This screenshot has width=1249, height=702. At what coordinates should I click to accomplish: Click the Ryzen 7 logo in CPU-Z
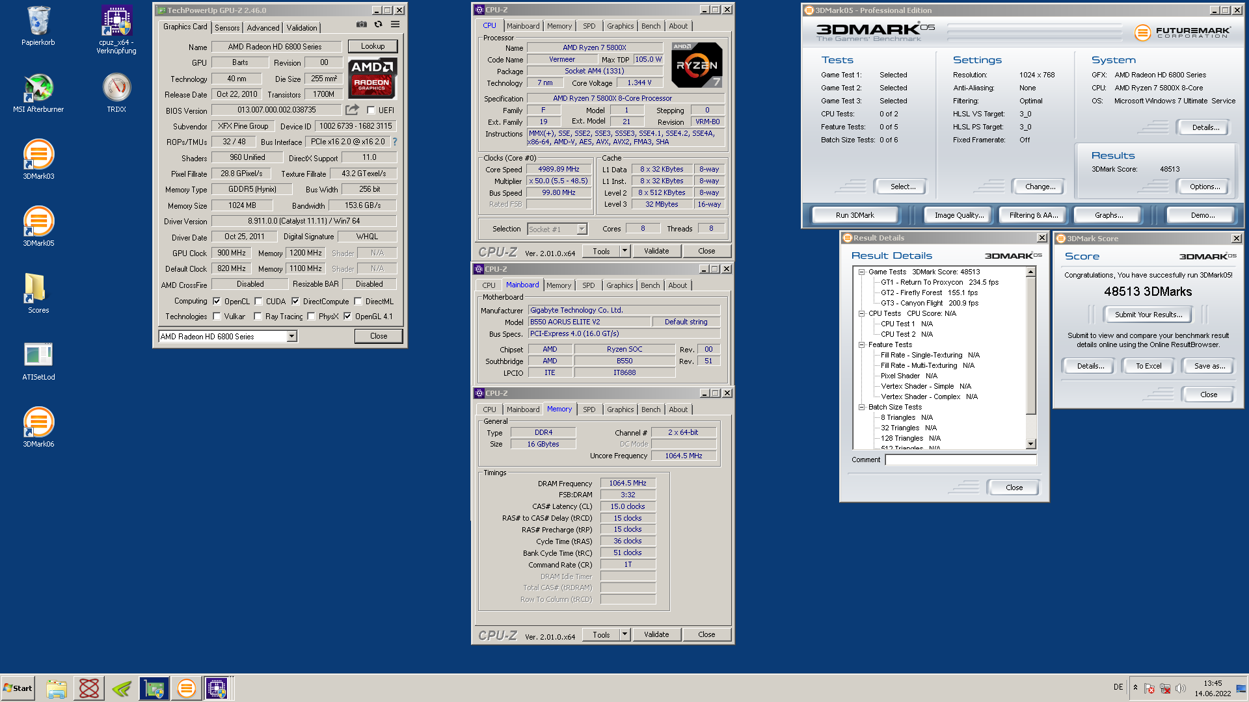(697, 65)
